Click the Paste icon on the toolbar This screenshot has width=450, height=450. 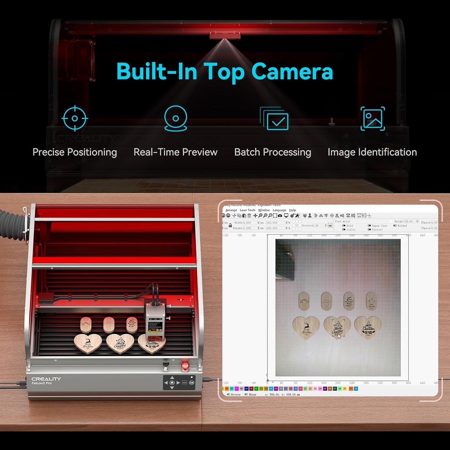(x=244, y=216)
